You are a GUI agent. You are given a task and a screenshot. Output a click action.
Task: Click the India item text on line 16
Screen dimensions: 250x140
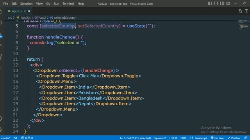pos(84,87)
